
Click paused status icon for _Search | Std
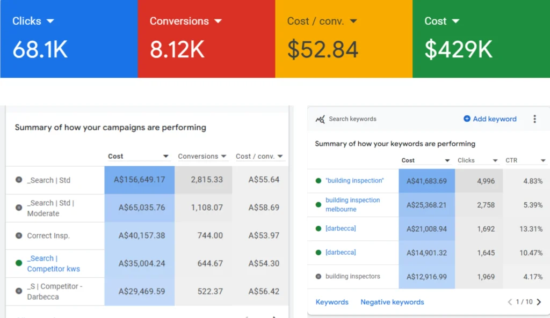coord(19,180)
